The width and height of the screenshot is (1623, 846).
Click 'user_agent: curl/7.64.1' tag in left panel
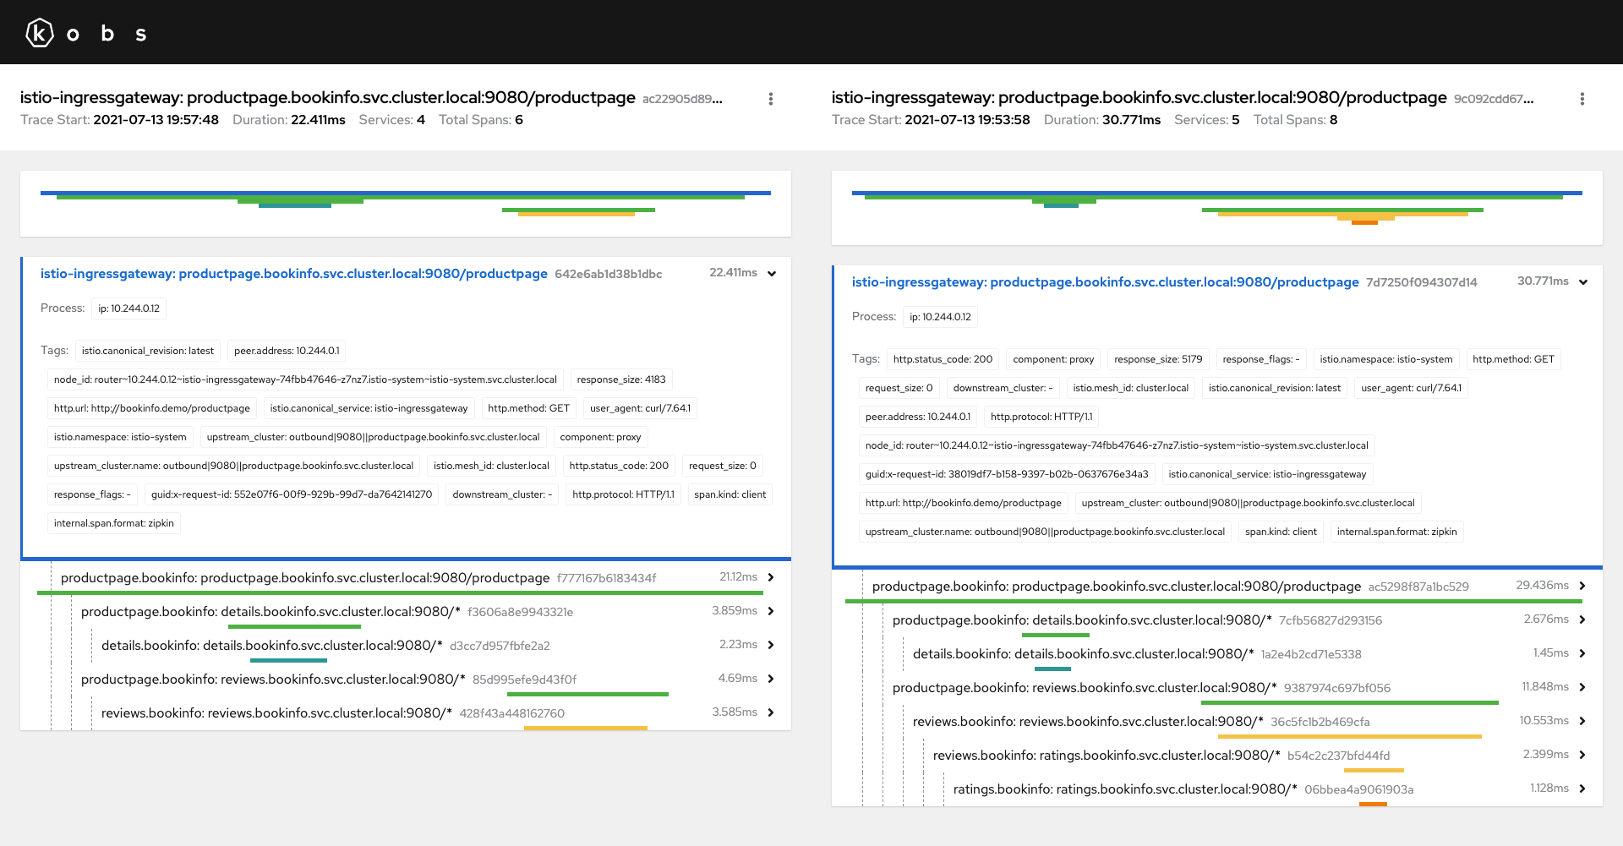coord(640,408)
